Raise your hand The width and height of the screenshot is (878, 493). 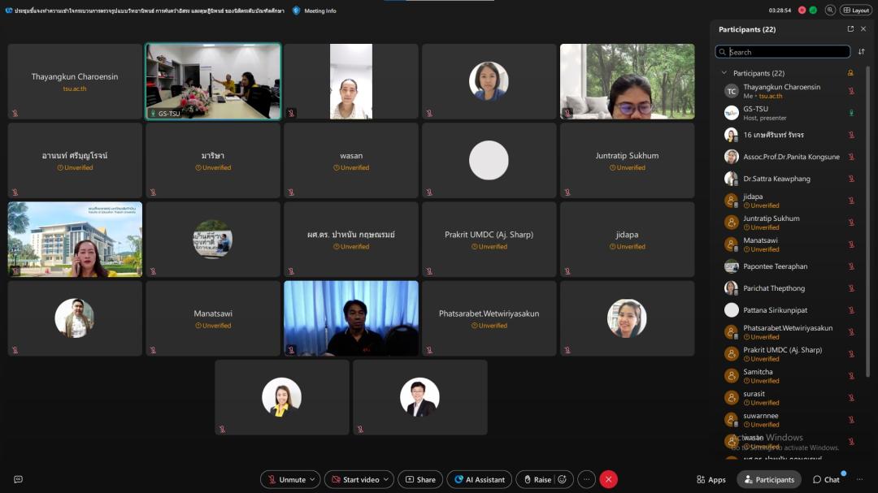pyautogui.click(x=537, y=479)
